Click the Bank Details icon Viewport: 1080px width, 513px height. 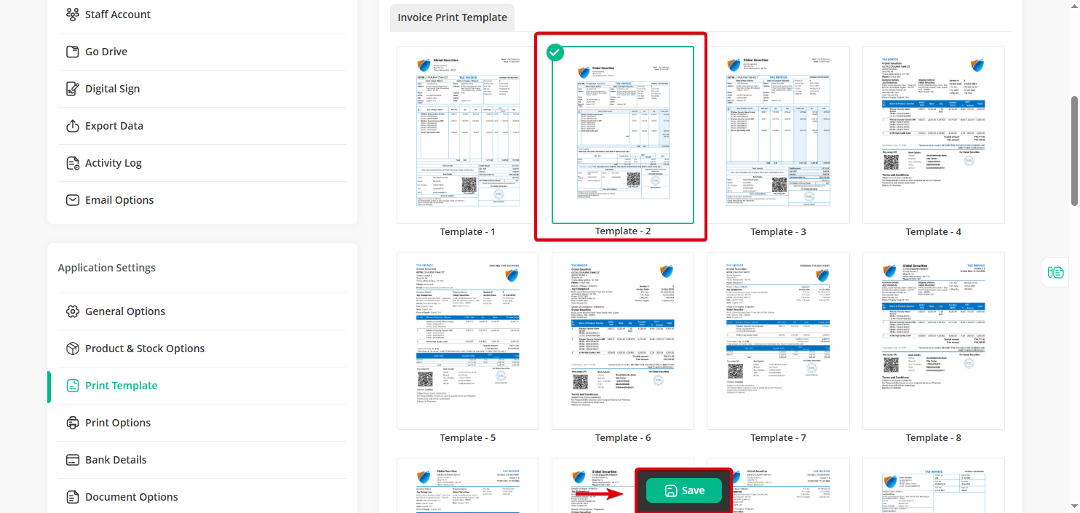[x=72, y=460]
